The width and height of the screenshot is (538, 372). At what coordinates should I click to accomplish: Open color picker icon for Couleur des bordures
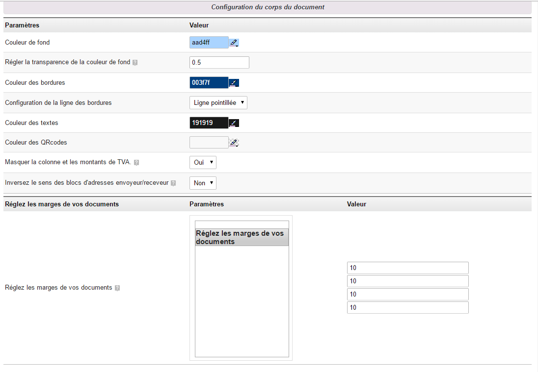coord(234,83)
